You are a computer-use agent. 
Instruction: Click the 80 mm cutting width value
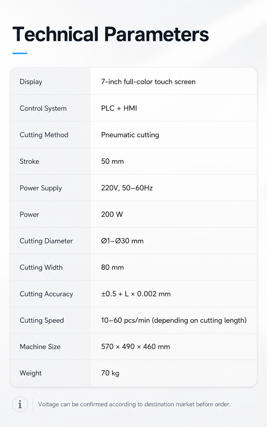[113, 267]
